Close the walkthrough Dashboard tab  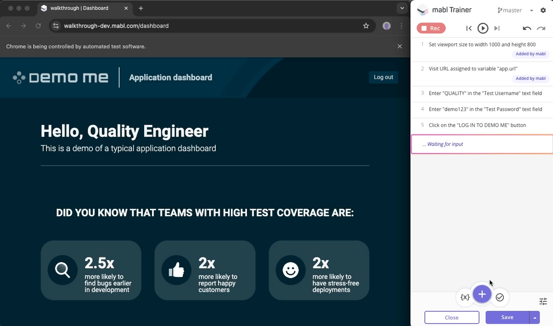127,8
